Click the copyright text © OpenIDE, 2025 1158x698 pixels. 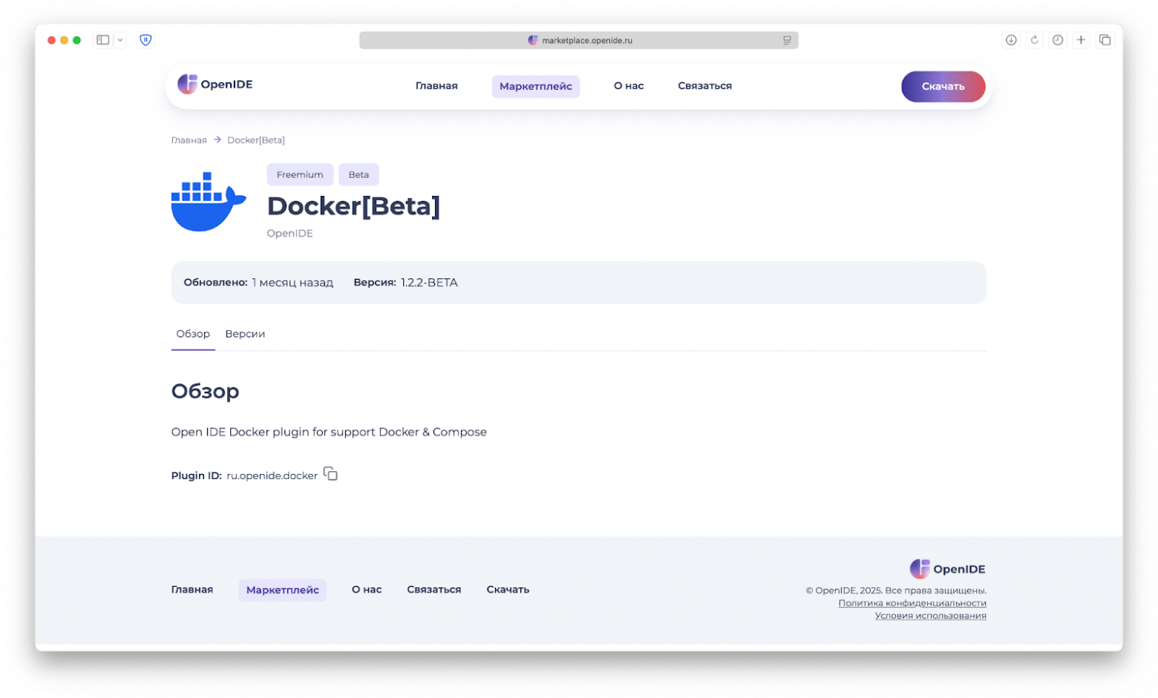click(896, 590)
